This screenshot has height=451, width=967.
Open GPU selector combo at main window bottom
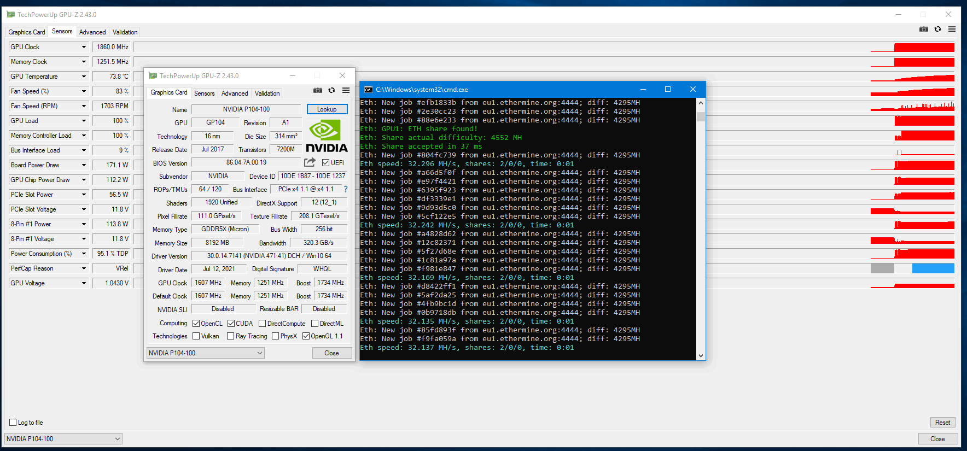pyautogui.click(x=63, y=439)
